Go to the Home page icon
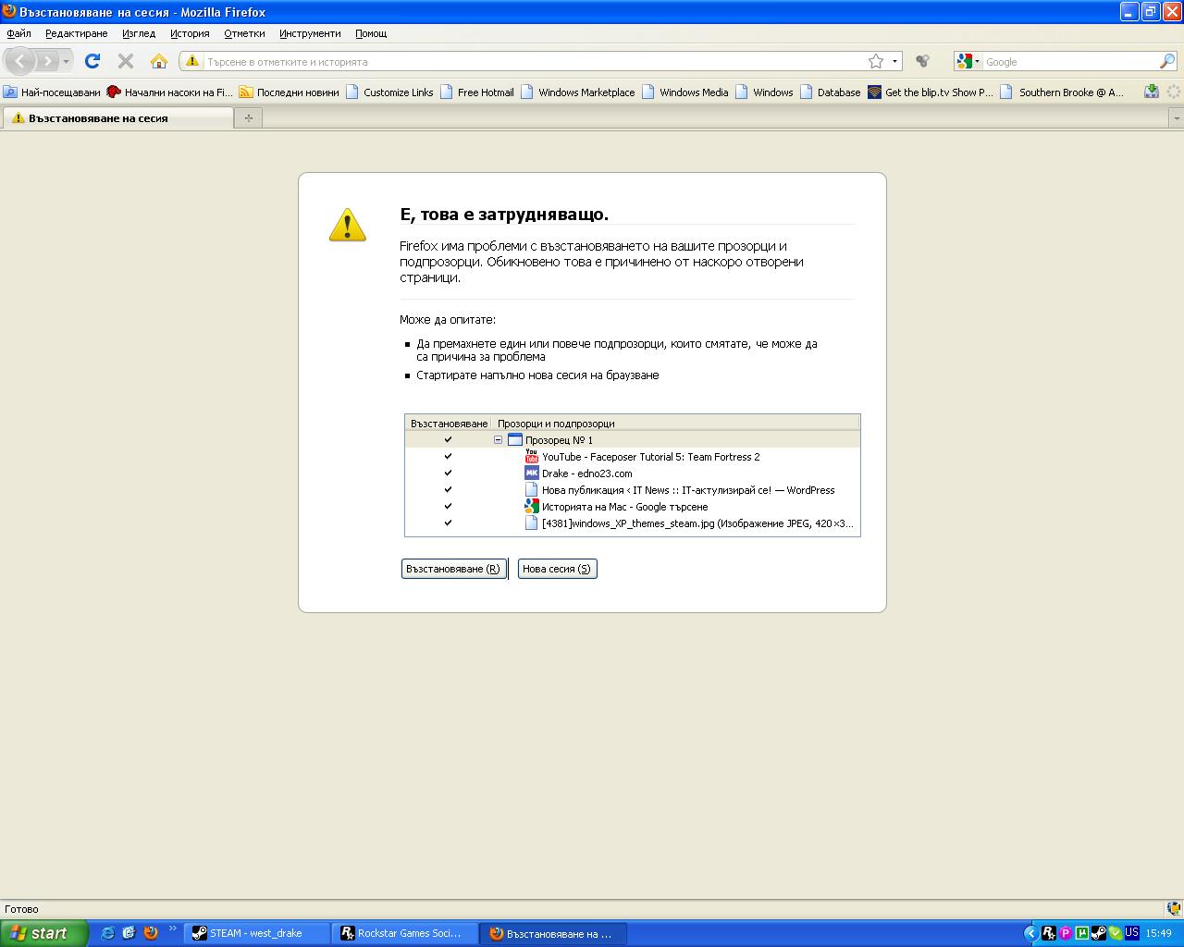Screen dimensions: 1184x947 point(159,61)
